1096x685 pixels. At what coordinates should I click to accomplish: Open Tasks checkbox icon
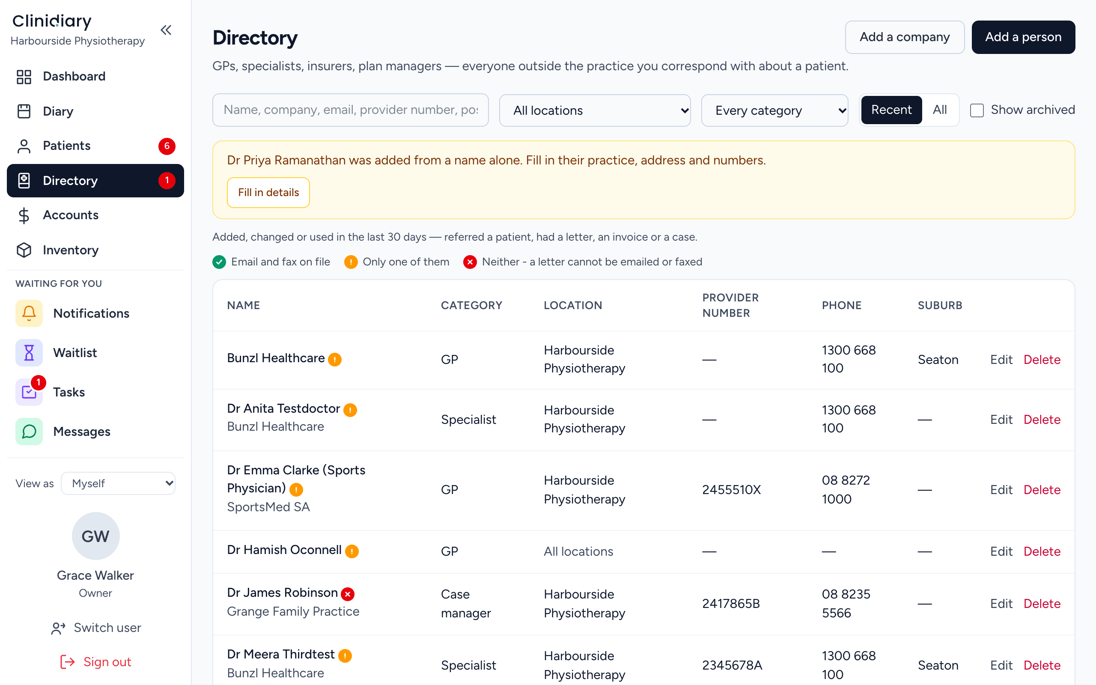click(29, 392)
